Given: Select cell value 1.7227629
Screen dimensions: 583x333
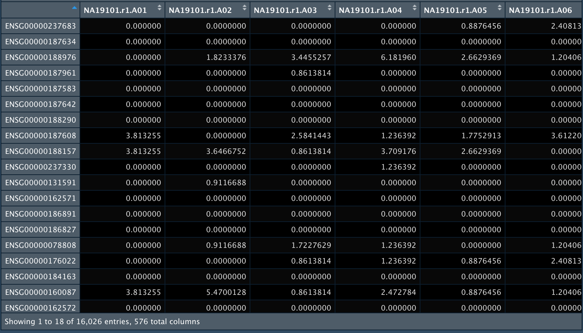Looking at the screenshot, I should click(311, 245).
